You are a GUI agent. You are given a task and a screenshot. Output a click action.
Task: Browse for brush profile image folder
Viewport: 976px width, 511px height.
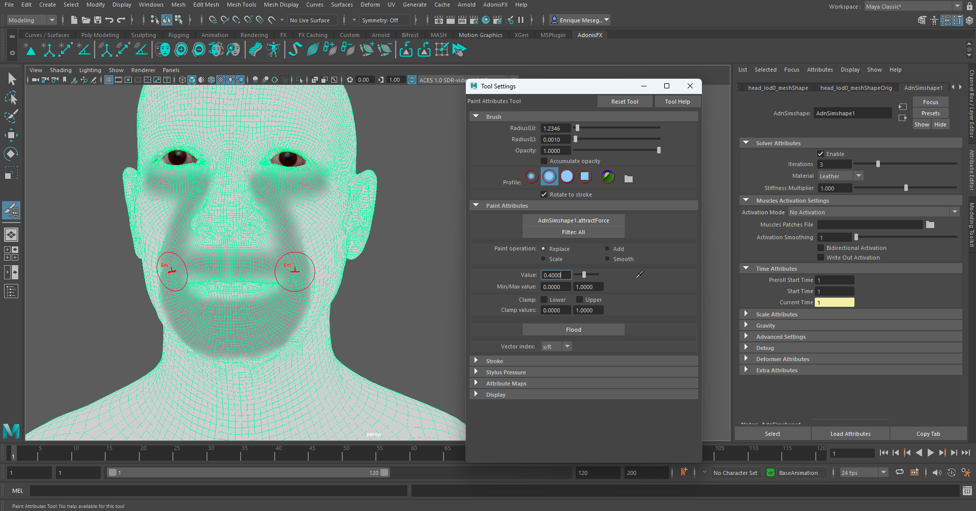tap(629, 179)
